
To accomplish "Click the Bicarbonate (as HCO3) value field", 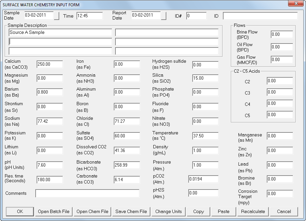I will click(127, 165).
